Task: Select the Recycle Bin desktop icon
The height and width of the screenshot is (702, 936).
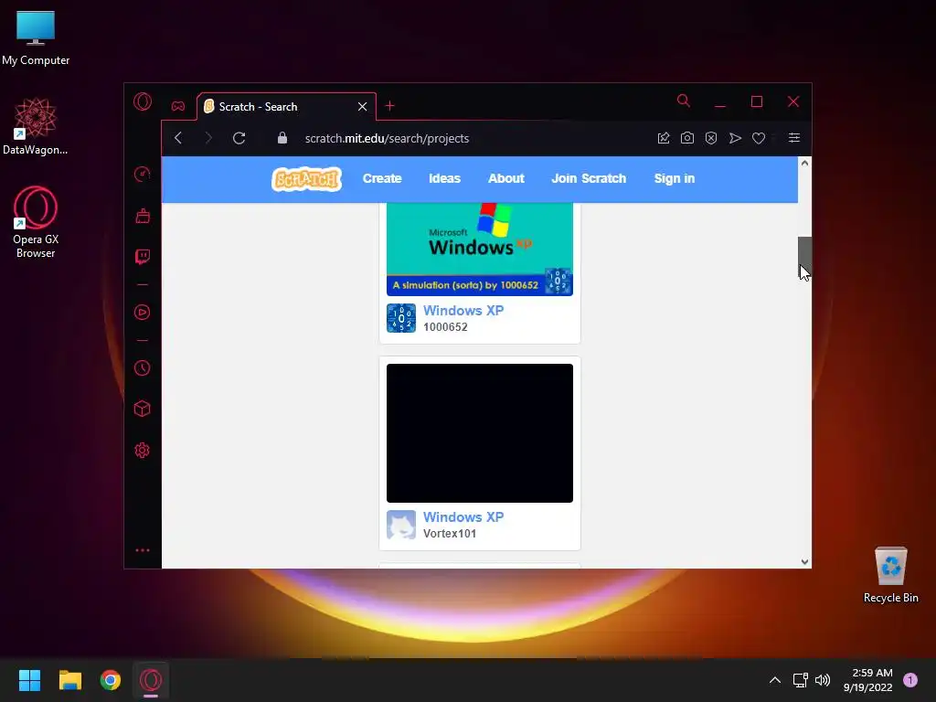Action: pos(891,576)
